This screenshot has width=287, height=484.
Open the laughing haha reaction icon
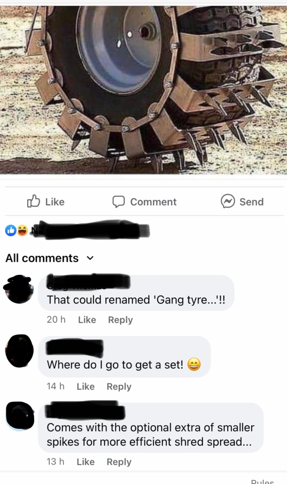click(x=22, y=230)
